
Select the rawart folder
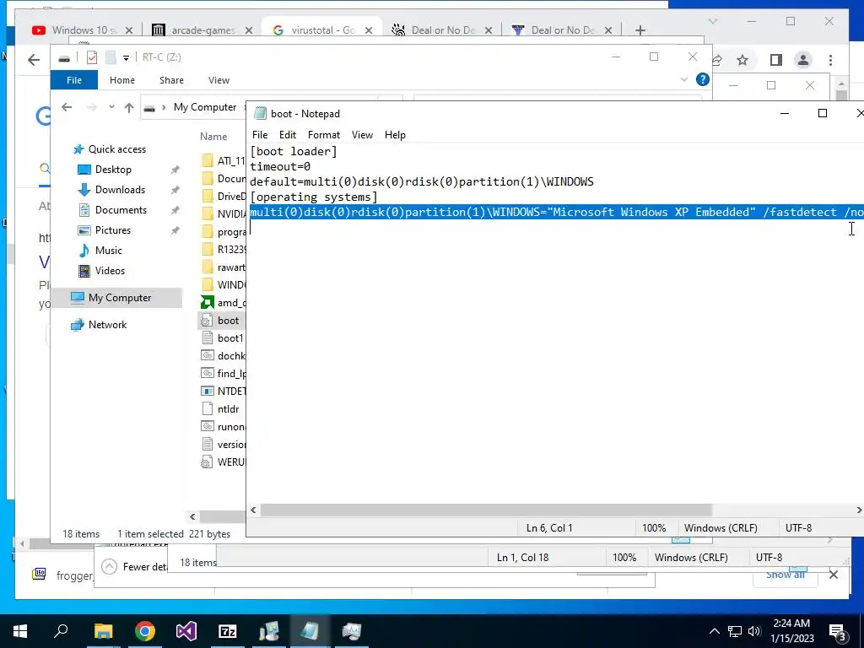click(x=223, y=267)
